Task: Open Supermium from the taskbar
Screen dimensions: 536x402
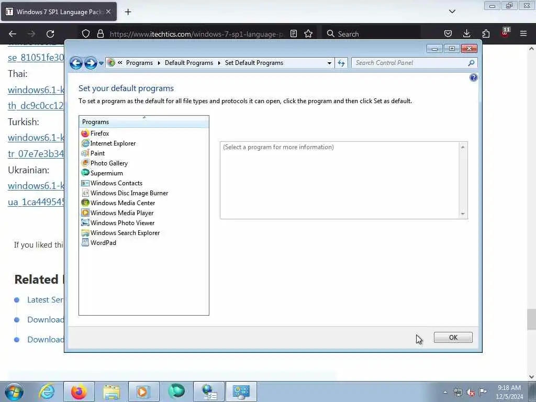Action: tap(176, 392)
